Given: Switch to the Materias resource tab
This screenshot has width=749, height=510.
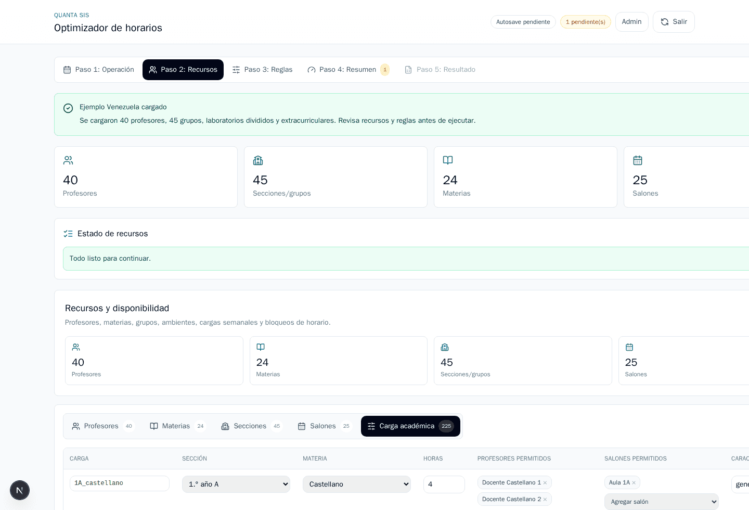Looking at the screenshot, I should tap(178, 426).
